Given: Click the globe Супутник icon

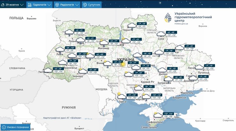Looking at the screenshot, I should click(85, 5).
